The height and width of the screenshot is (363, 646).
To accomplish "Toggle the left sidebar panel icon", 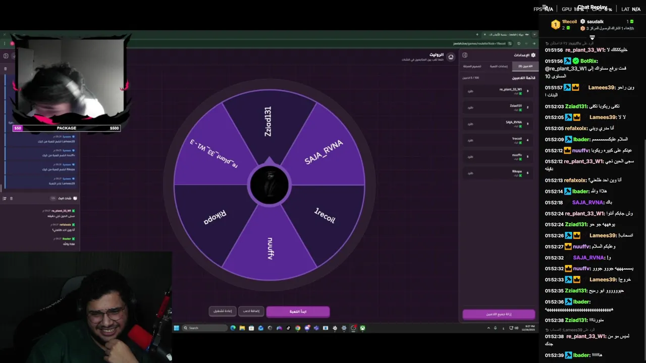I will [6, 56].
